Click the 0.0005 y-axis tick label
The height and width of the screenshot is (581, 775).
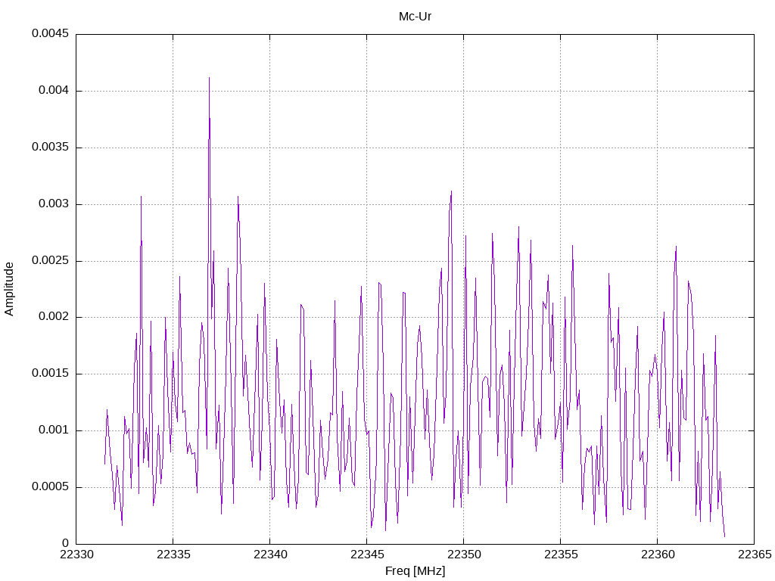point(51,486)
